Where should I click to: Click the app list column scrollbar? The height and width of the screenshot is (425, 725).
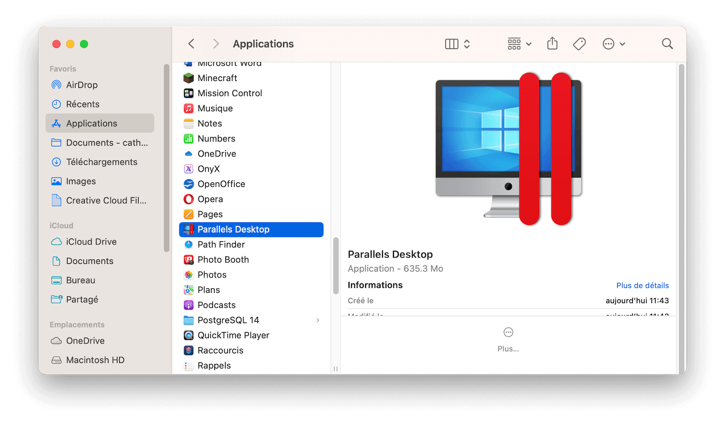click(x=336, y=266)
